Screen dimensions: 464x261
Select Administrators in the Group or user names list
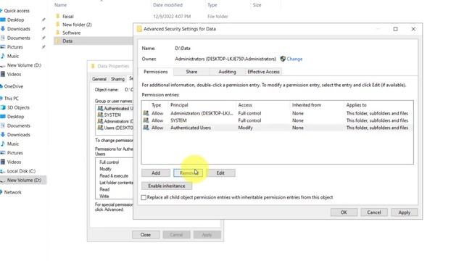(x=115, y=121)
